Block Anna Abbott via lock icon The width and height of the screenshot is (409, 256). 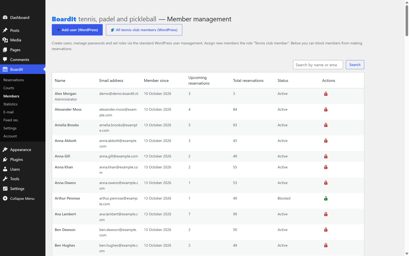[326, 141]
